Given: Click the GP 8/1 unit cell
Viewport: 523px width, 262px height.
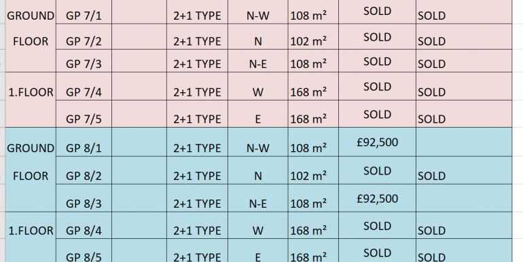Looking at the screenshot, I should (x=84, y=142).
